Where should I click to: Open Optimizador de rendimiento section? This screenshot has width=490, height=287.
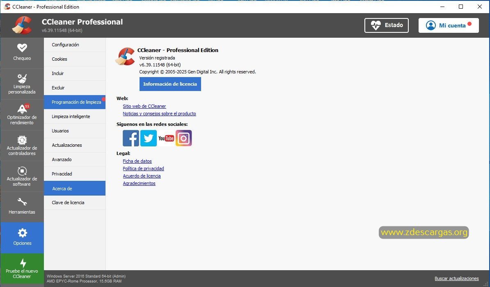tap(22, 115)
